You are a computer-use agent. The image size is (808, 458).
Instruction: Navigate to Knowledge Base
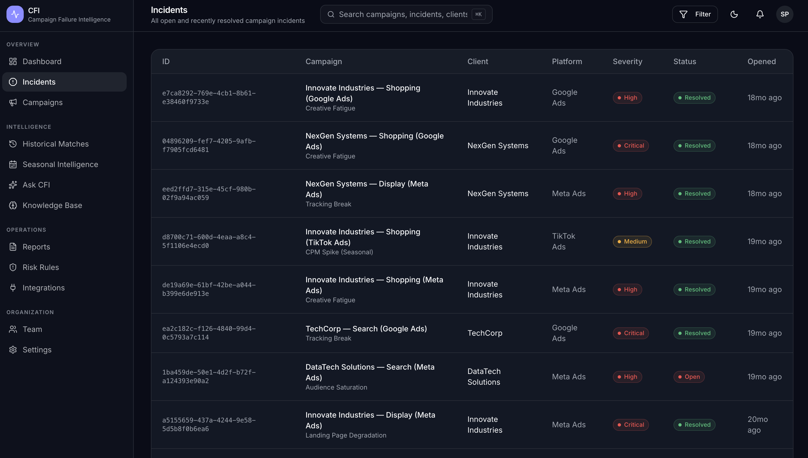click(64, 205)
